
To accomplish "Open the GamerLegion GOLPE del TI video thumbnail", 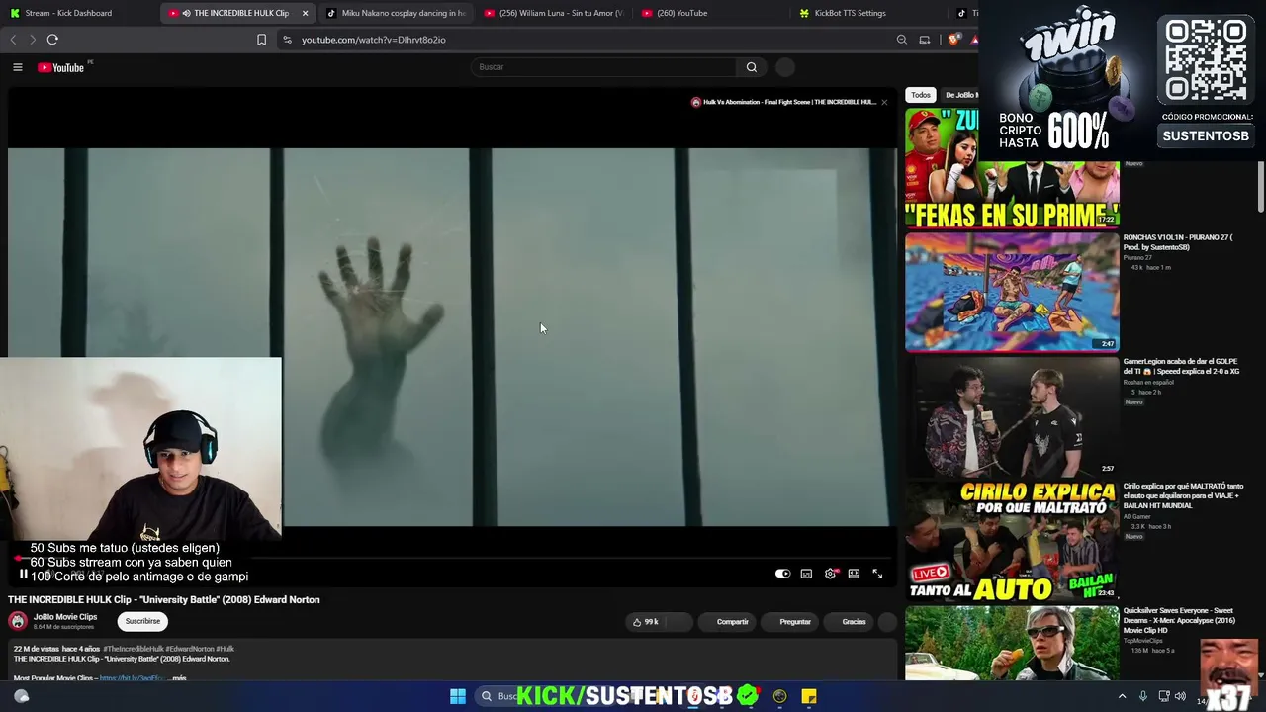I will (x=1012, y=416).
